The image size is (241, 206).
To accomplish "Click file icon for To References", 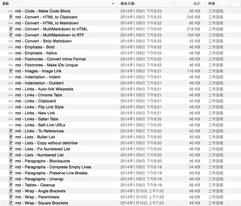I will [x=11, y=131].
